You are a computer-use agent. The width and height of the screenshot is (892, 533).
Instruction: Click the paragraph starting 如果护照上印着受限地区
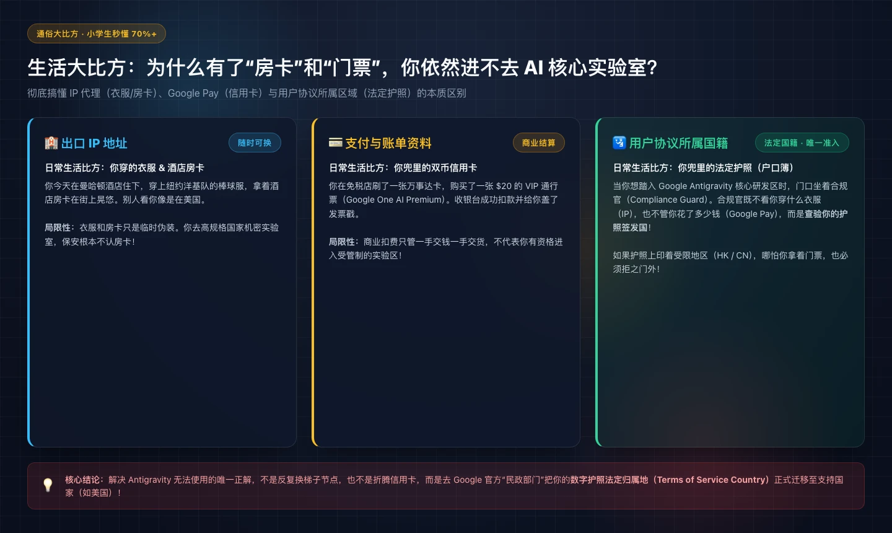point(730,262)
